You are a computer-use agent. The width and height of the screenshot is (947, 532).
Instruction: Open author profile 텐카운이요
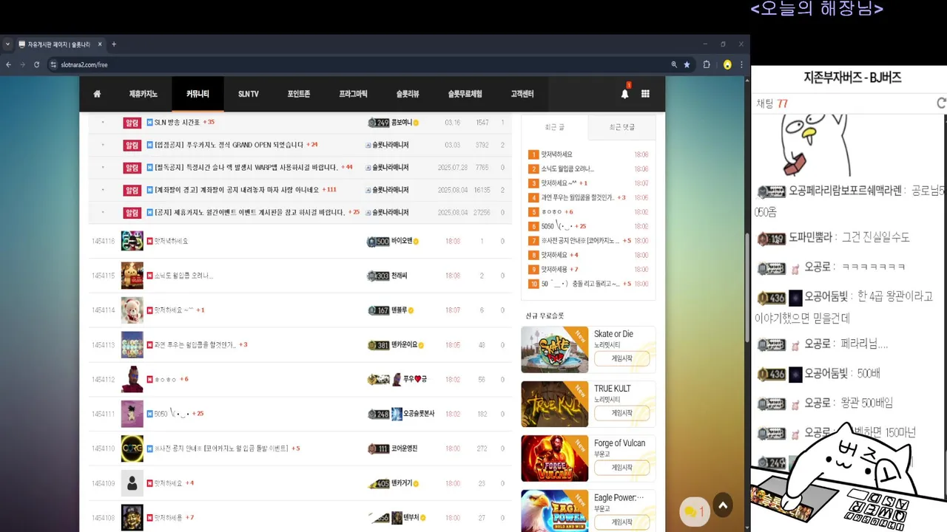click(x=405, y=345)
